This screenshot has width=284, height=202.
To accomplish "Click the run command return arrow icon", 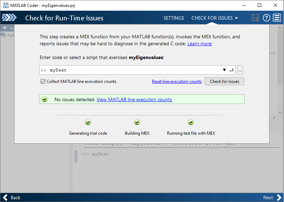I will click(231, 70).
